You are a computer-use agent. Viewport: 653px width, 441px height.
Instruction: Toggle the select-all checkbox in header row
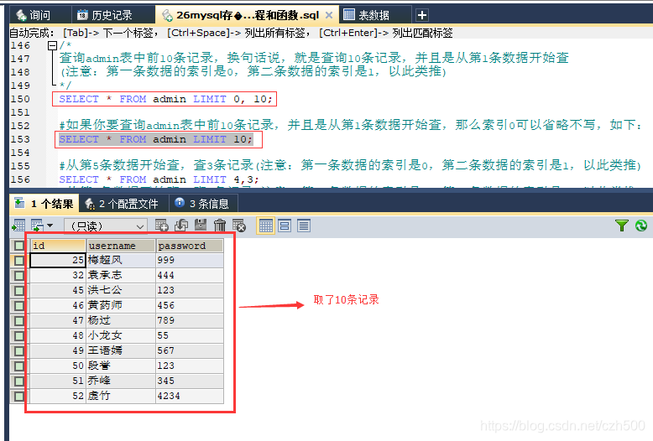(19, 246)
